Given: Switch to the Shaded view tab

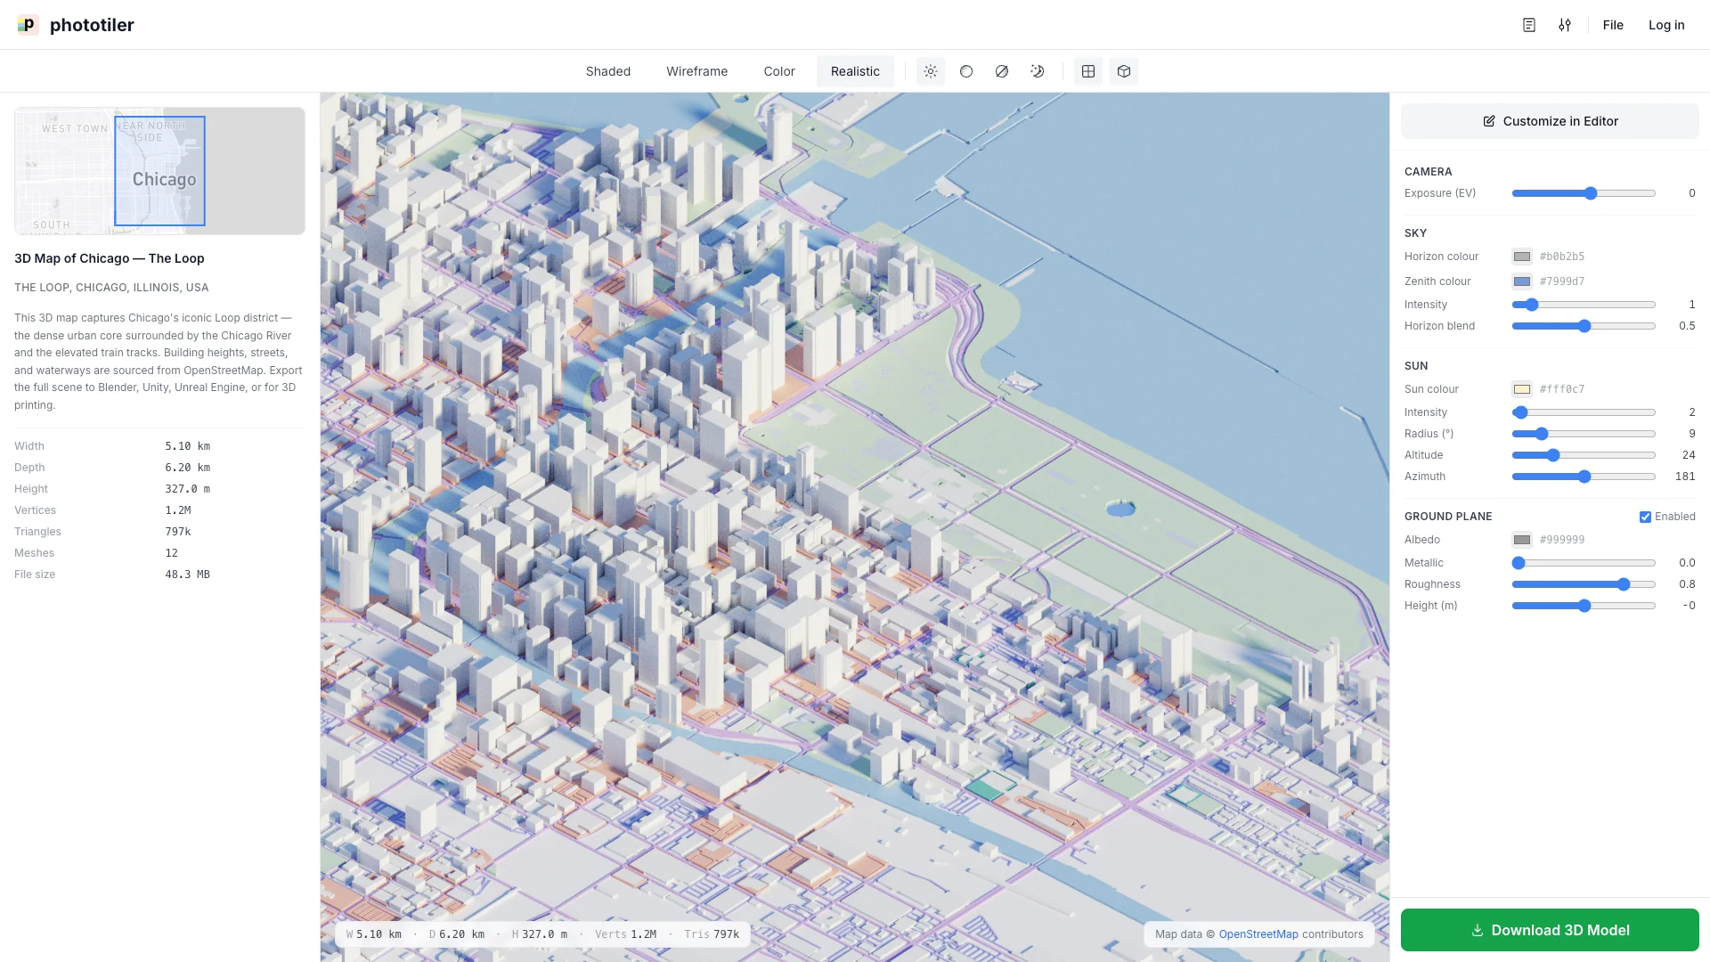Looking at the screenshot, I should click(608, 71).
